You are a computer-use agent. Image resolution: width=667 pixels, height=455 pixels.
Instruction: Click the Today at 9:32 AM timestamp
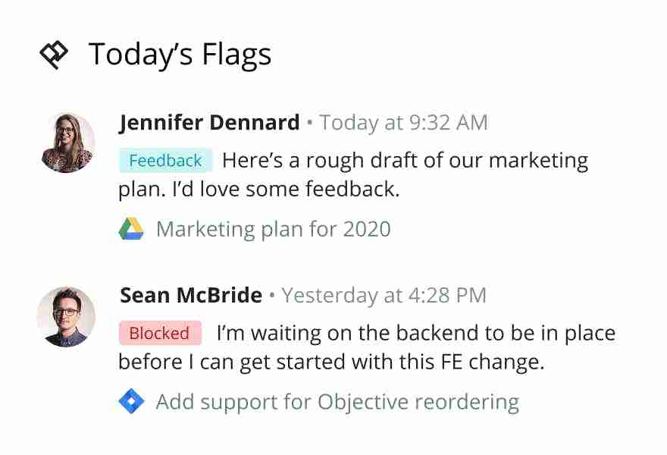(404, 123)
